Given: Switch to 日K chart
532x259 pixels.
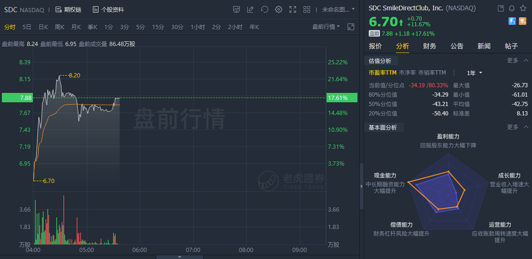Looking at the screenshot, I should (43, 27).
